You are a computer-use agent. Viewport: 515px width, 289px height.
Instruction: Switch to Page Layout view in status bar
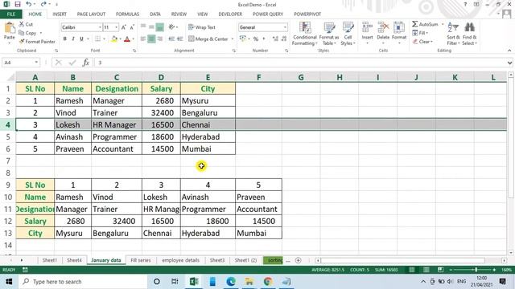click(x=426, y=270)
